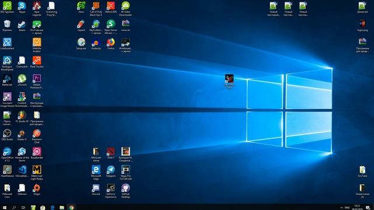Image resolution: width=374 pixels, height=210 pixels.
Task: Open the 4K Video Downloader shortcut
Action: pos(126,9)
